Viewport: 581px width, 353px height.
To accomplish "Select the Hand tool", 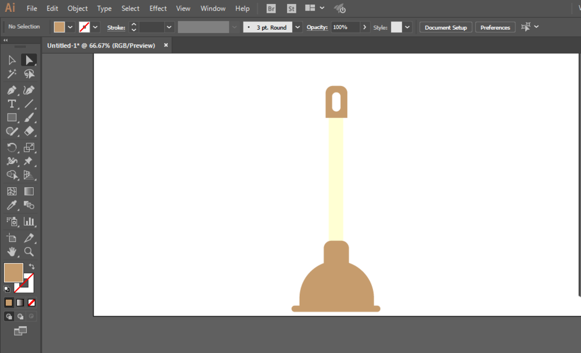I will pos(12,252).
